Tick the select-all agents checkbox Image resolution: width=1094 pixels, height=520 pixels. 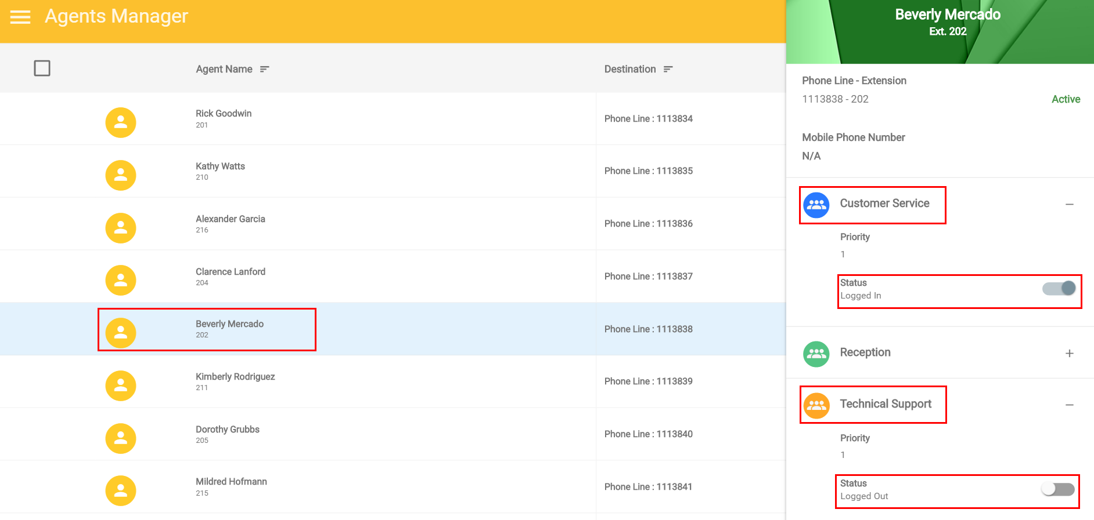[x=42, y=68]
